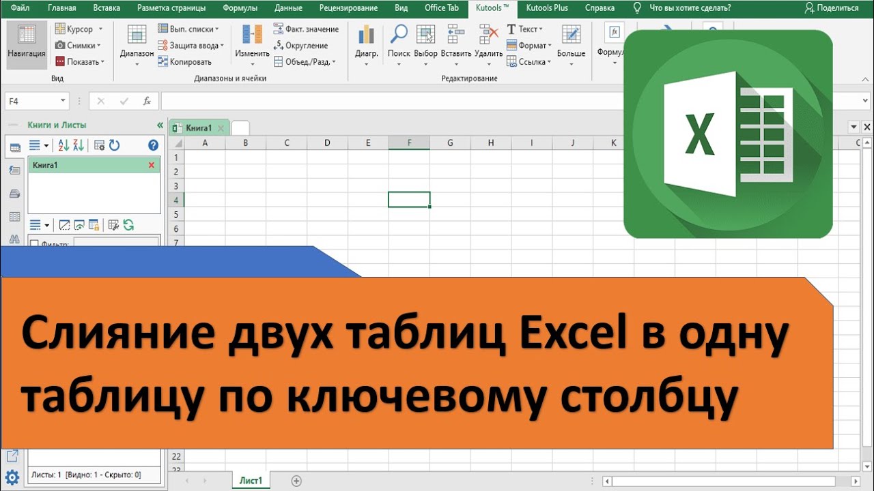Switch to the Office Tab ribbon tab
The image size is (874, 491).
click(441, 8)
